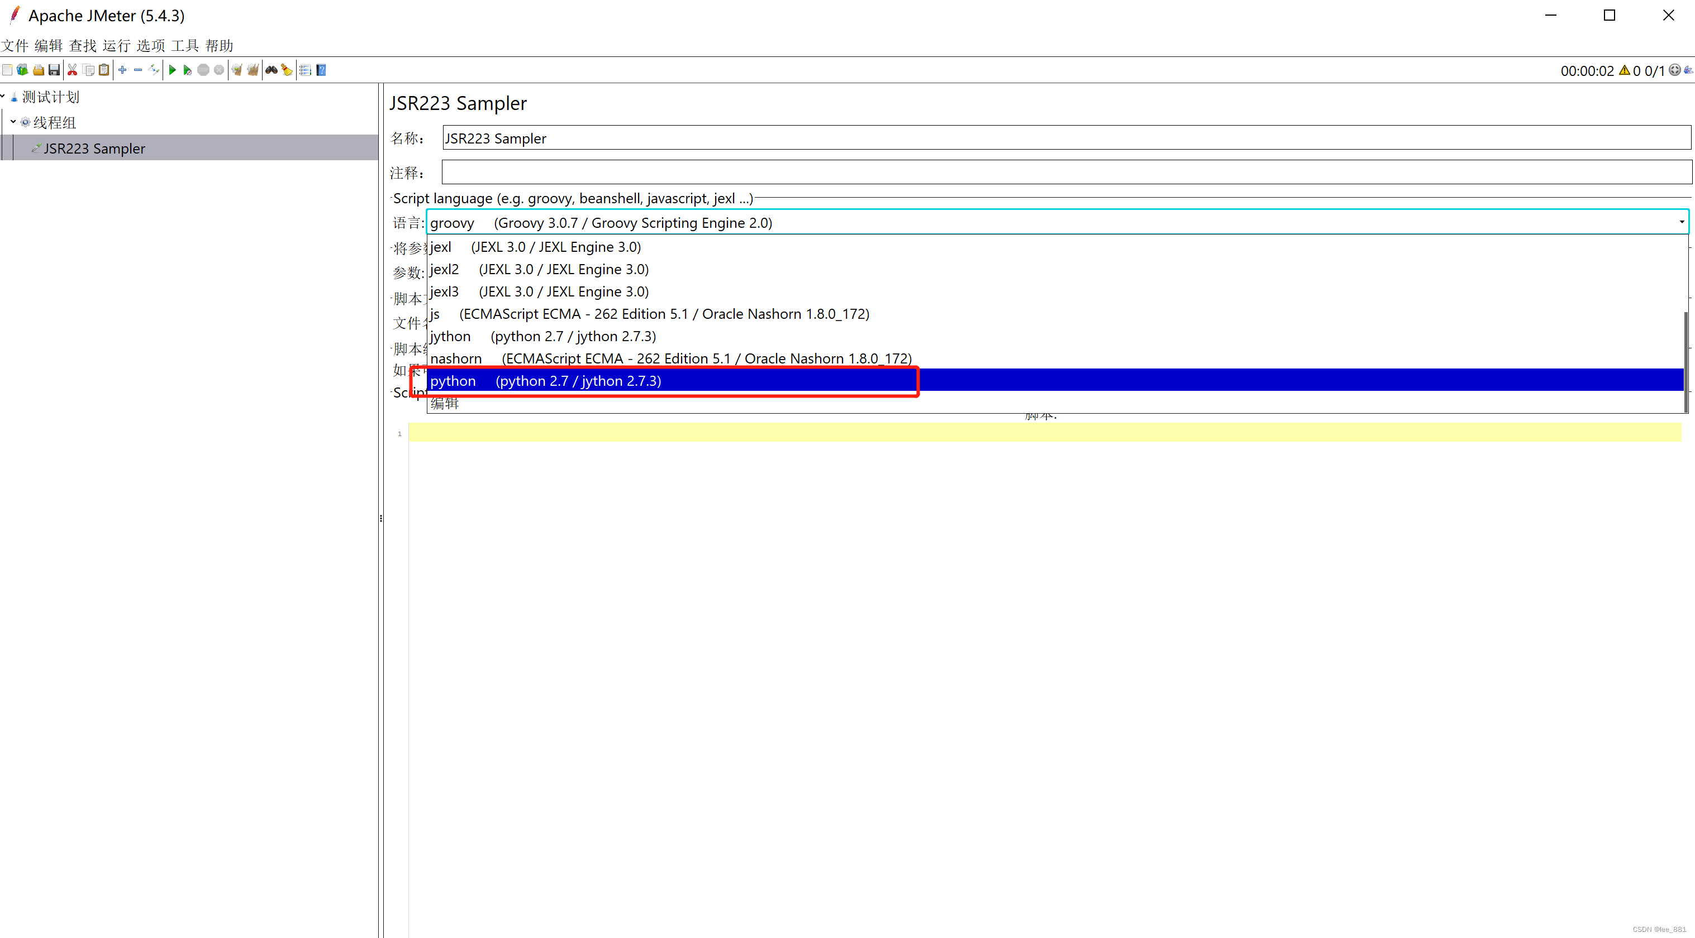Image resolution: width=1695 pixels, height=938 pixels.
Task: Open log viewer via warning triangle
Action: [1625, 70]
